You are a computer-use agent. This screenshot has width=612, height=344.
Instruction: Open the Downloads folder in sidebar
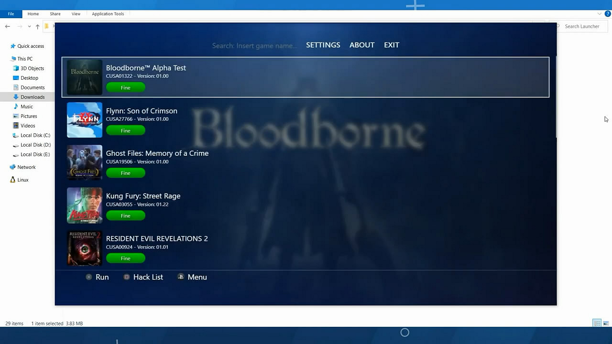coord(33,97)
